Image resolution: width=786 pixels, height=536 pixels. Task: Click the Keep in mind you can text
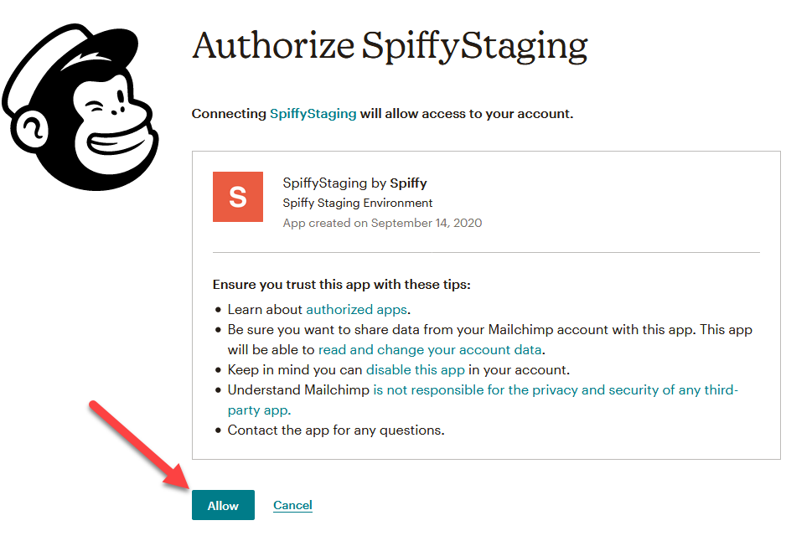295,369
